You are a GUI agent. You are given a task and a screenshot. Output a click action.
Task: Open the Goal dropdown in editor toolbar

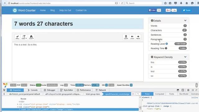pos(31,37)
